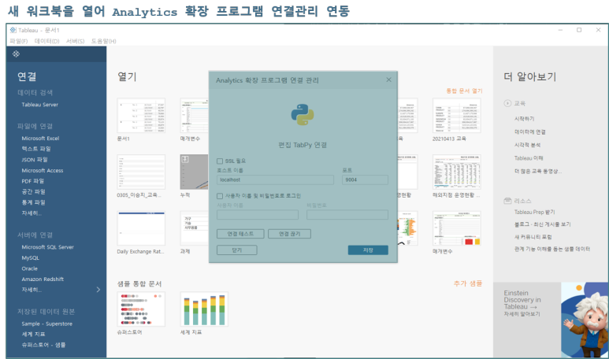
Task: Click the 데이터 검색 heading in sidebar
Action: 35,92
